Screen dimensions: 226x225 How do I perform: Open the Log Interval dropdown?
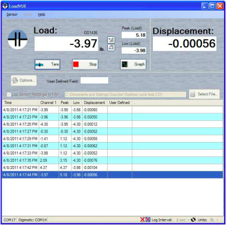(x=183, y=220)
